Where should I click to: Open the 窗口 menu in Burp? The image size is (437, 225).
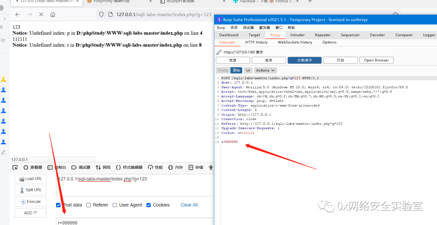(x=279, y=27)
